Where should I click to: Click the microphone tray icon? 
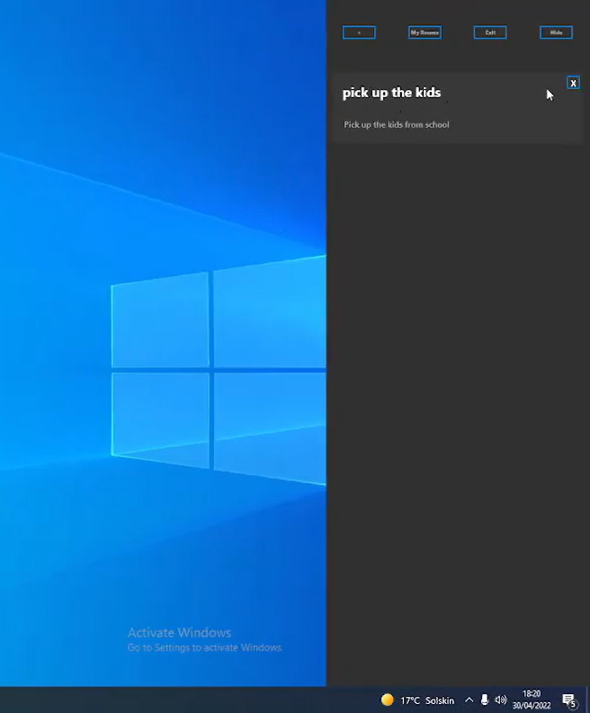[485, 699]
